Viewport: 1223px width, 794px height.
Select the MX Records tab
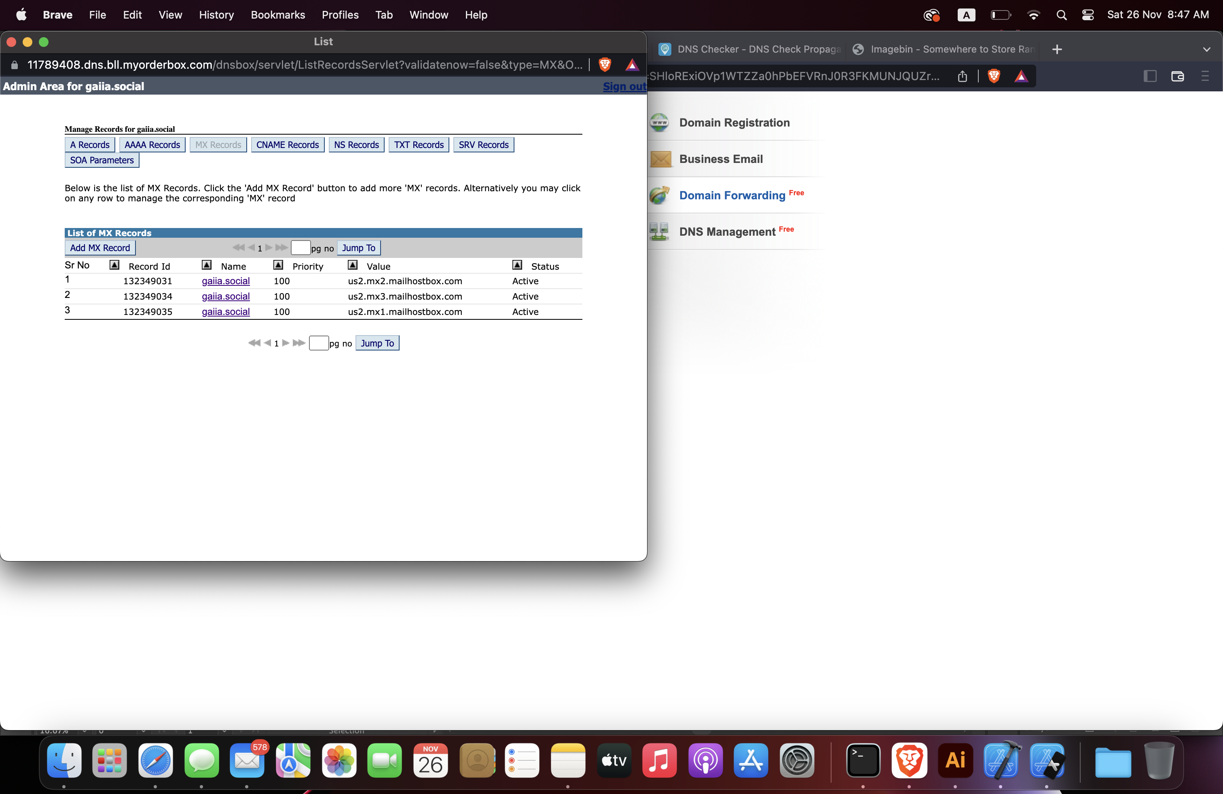(x=218, y=145)
